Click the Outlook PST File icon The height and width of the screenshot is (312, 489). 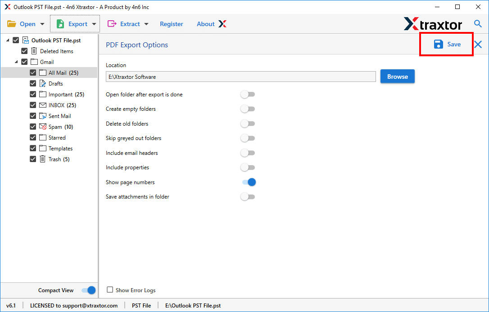point(26,40)
